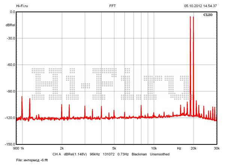Viewport: 225px width, 168px height.
Task: Click the Unsmoothed label below the graph
Action: click(x=160, y=154)
